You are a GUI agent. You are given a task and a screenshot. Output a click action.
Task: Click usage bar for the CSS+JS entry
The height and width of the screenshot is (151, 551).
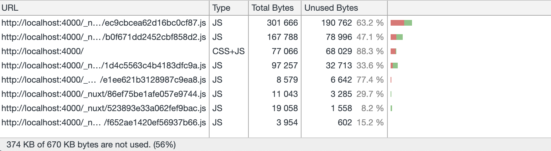tap(393, 51)
